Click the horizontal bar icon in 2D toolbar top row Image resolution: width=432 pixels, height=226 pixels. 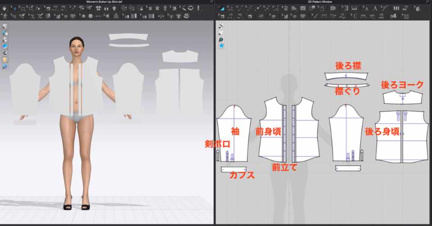pos(354,9)
